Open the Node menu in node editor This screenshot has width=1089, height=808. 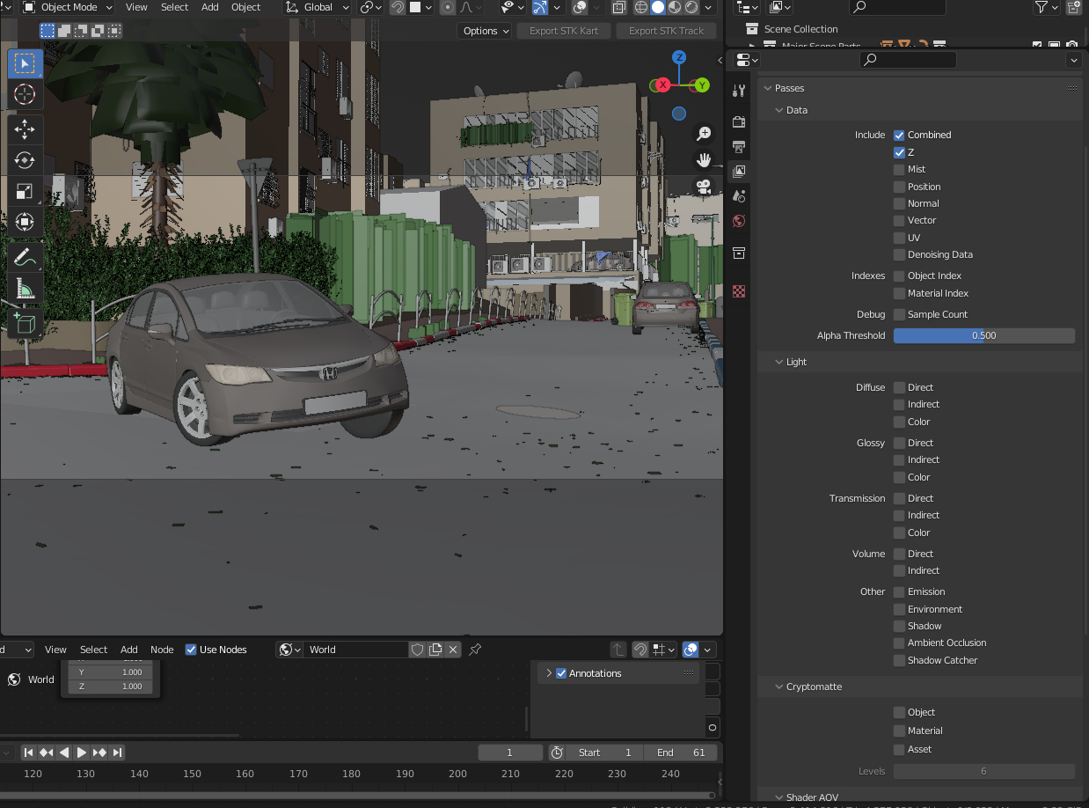(x=162, y=650)
